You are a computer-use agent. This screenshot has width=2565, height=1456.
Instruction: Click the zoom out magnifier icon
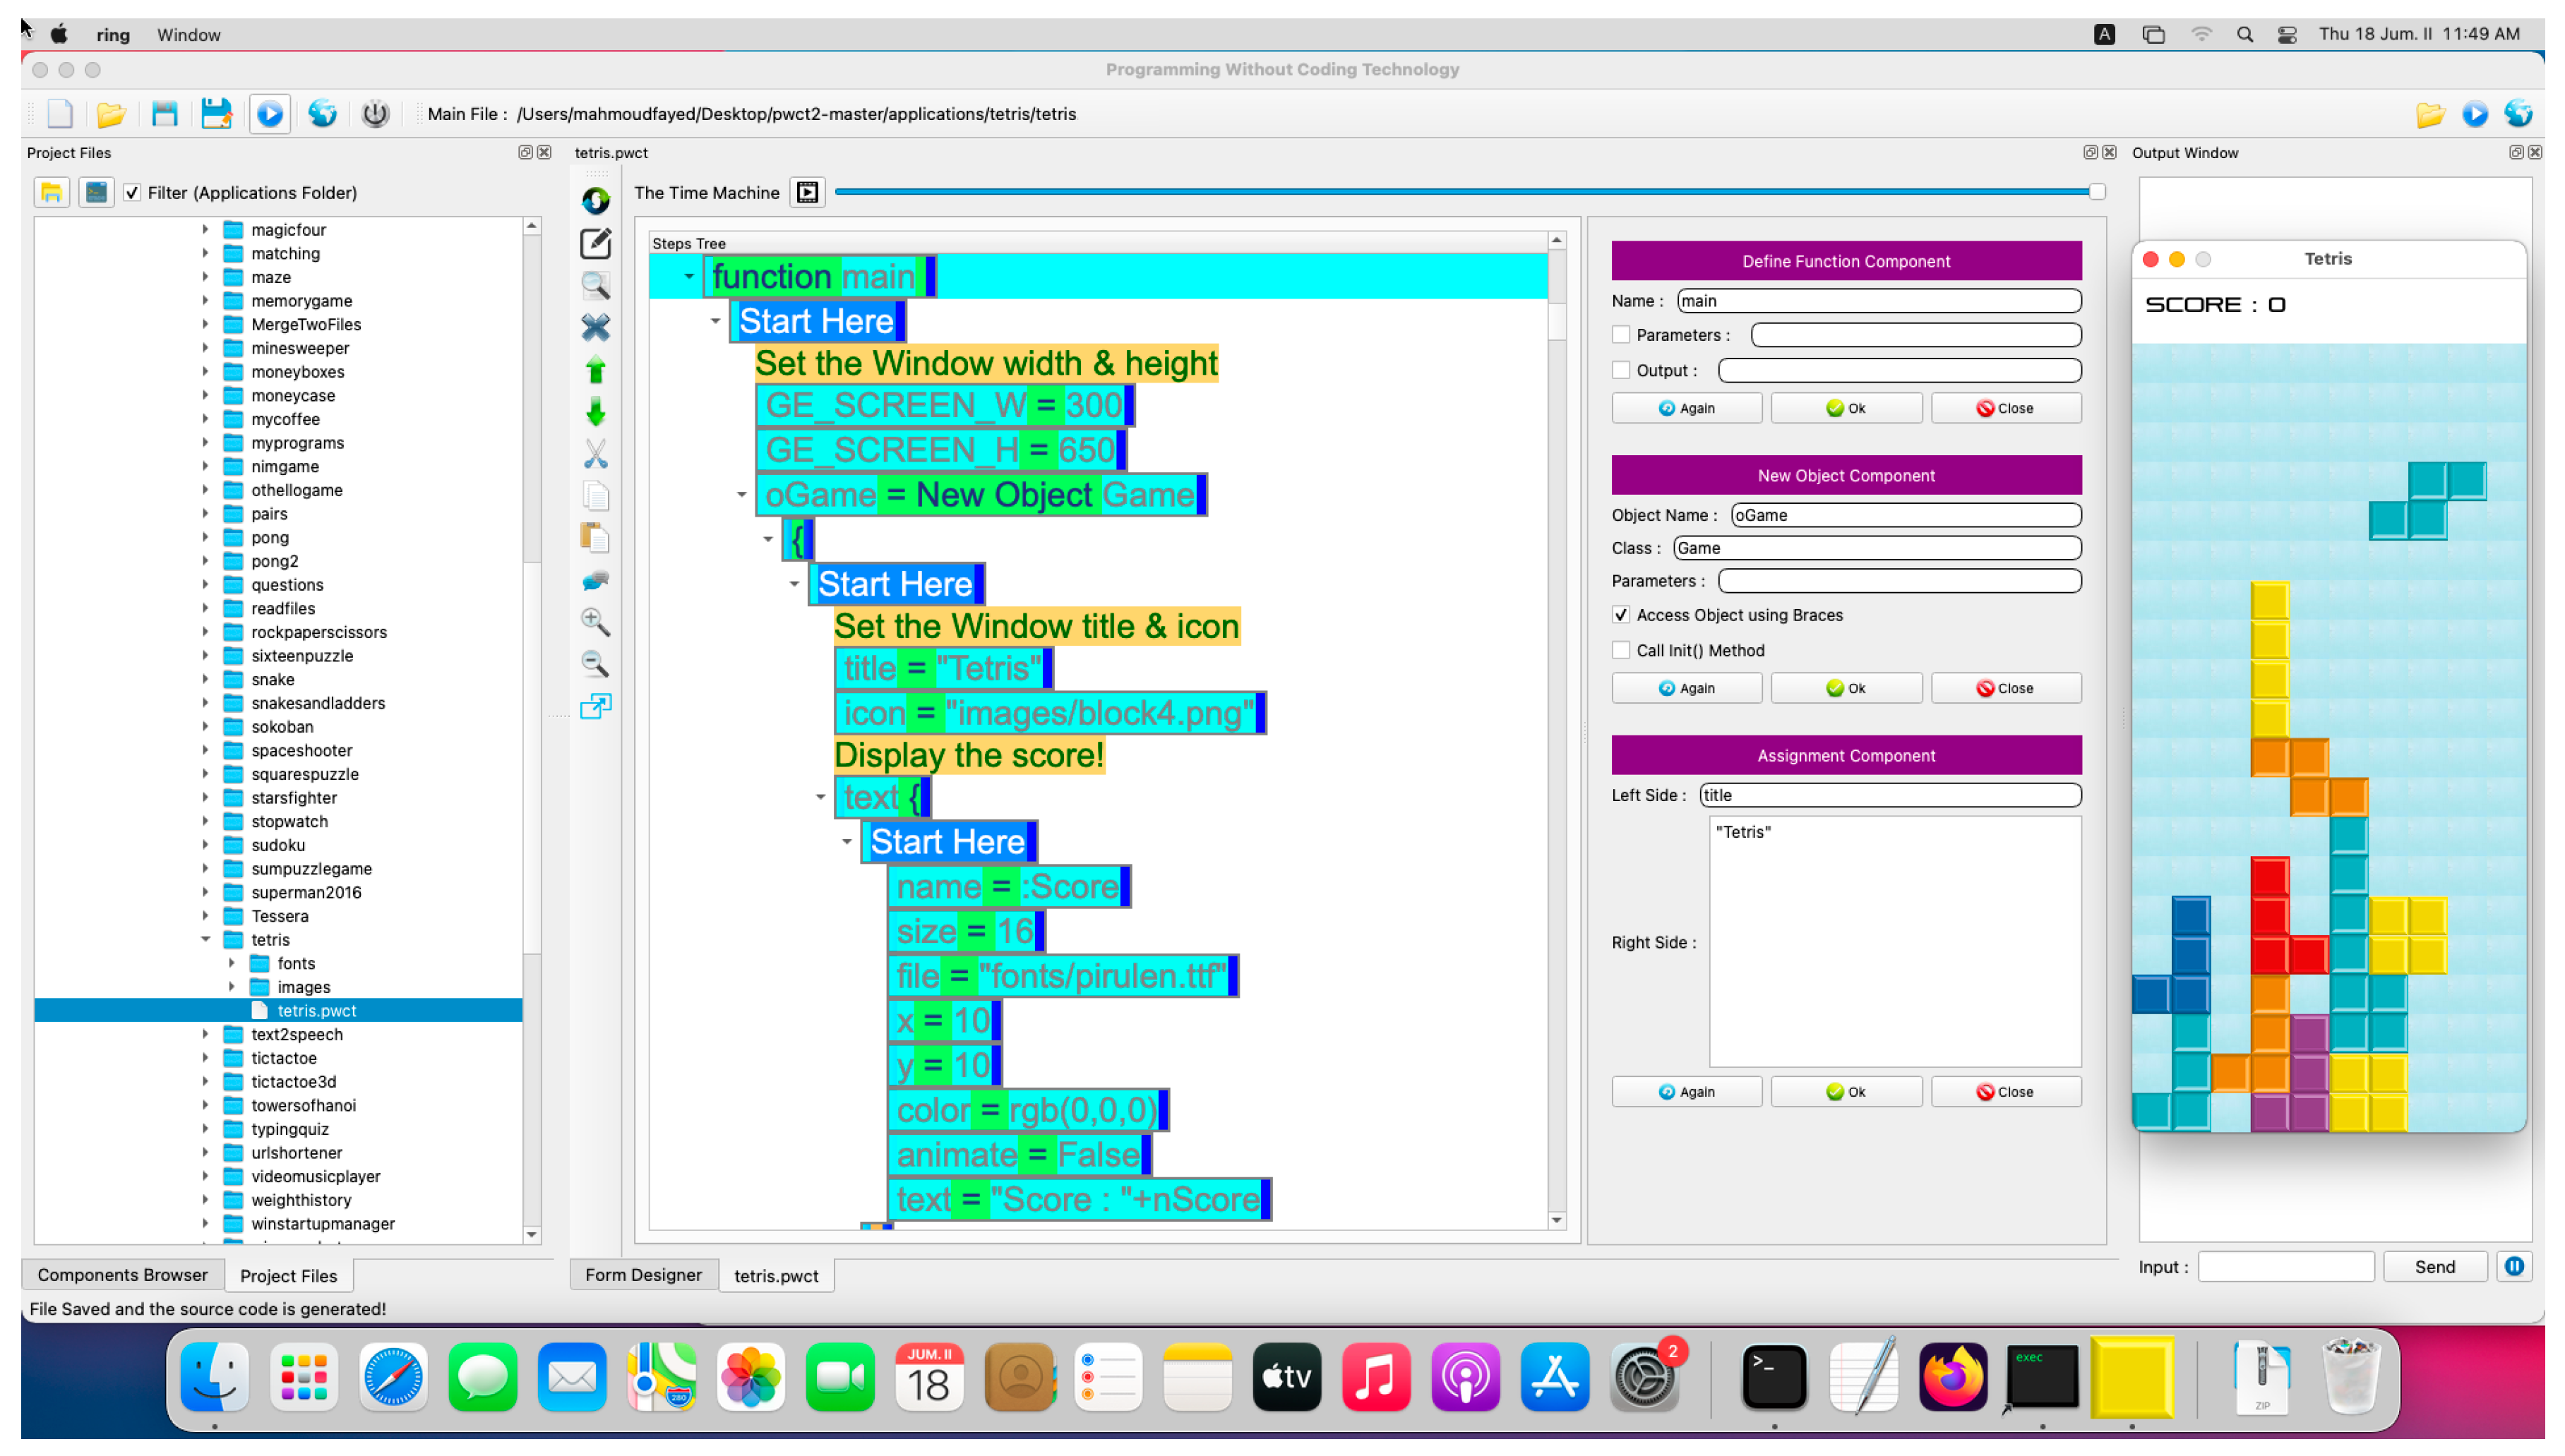click(x=596, y=664)
